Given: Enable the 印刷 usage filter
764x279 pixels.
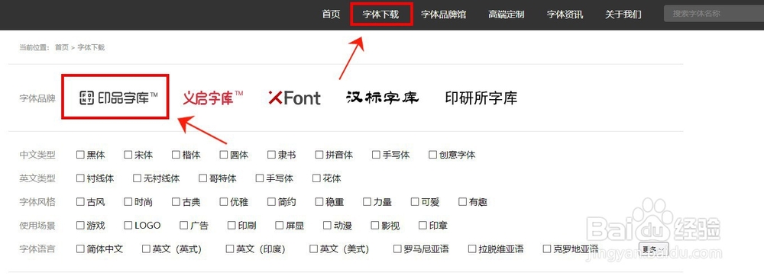Looking at the screenshot, I should (x=231, y=225).
